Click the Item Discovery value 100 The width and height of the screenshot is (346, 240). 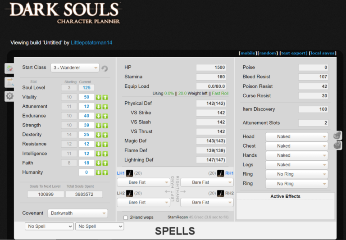[313, 109]
